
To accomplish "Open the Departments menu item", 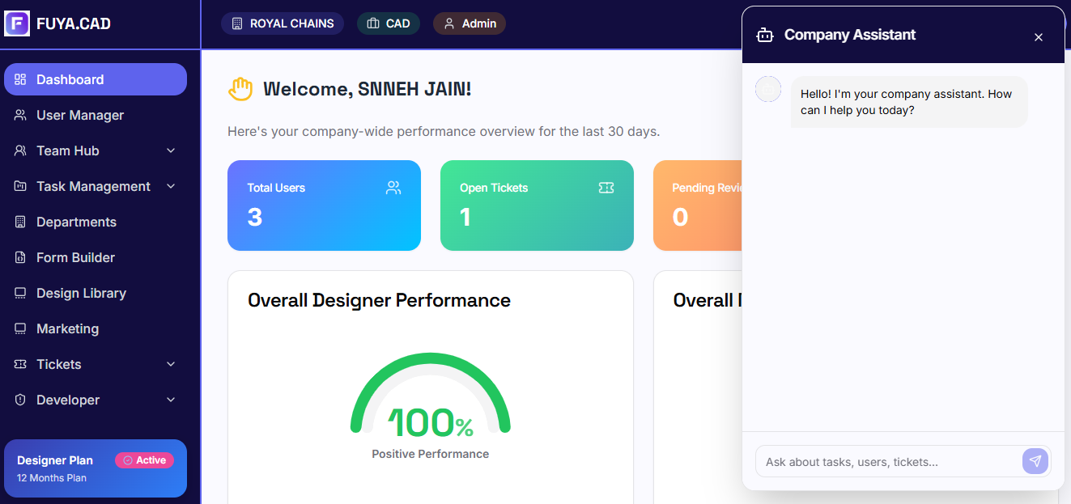I will (x=76, y=222).
